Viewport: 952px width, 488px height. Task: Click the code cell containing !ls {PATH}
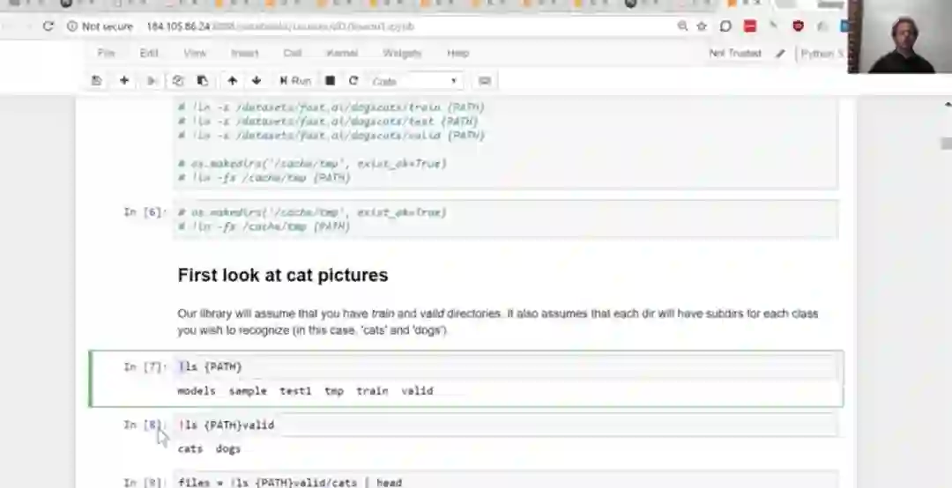click(505, 366)
